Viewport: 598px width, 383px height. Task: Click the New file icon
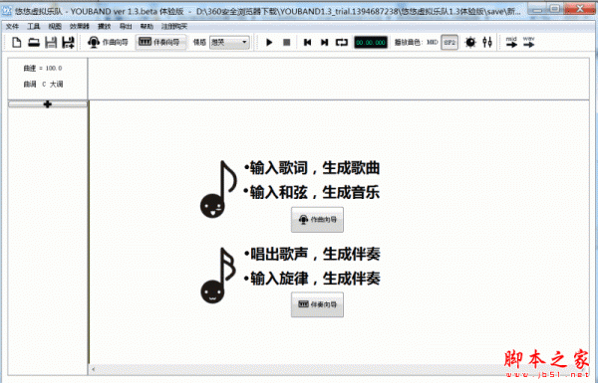pos(16,42)
